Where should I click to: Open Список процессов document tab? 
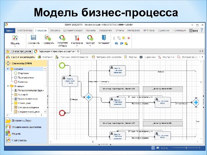(x=19, y=51)
